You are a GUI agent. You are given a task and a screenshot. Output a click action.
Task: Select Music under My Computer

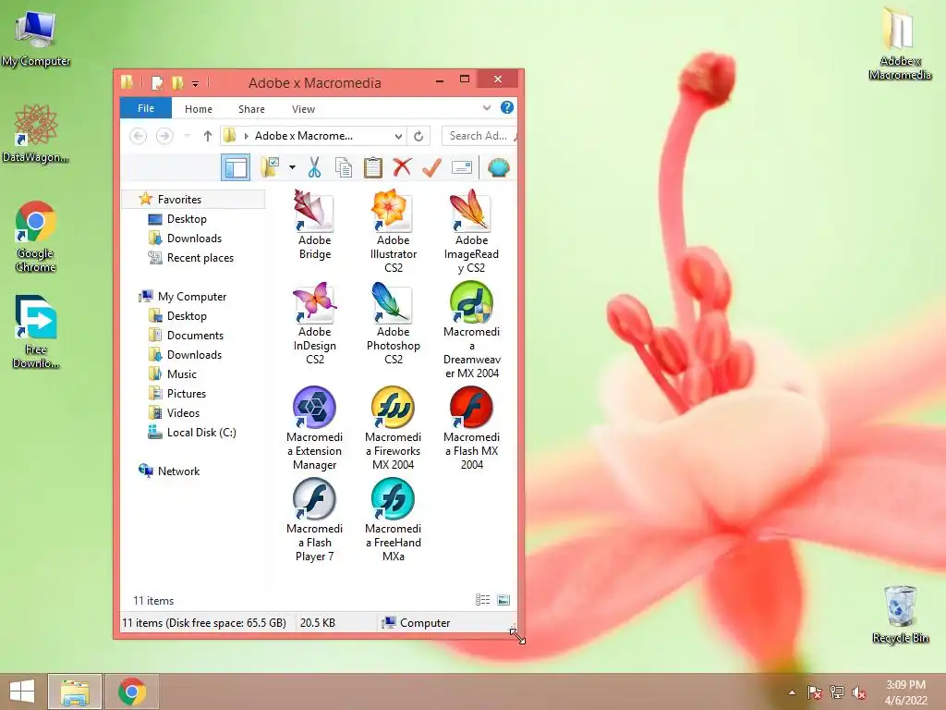point(182,373)
